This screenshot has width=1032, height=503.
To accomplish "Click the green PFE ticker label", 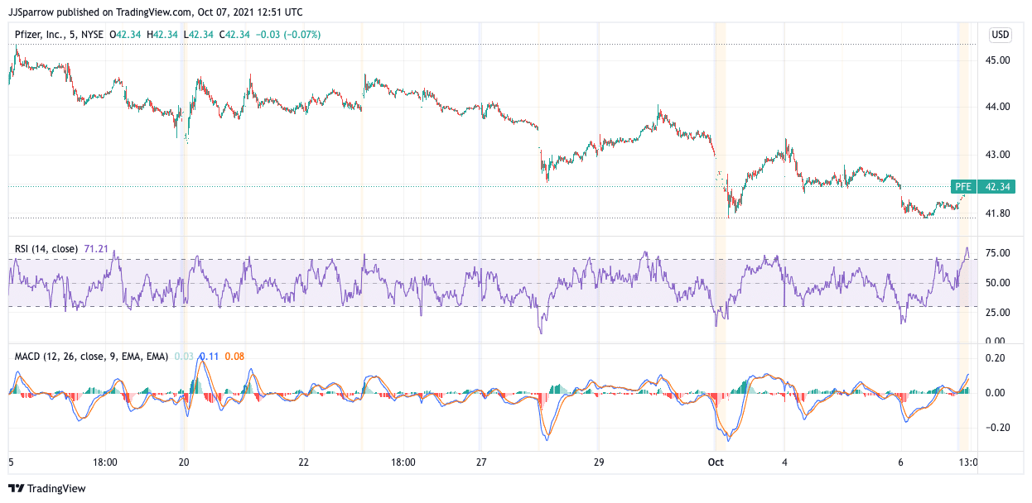I will point(962,187).
